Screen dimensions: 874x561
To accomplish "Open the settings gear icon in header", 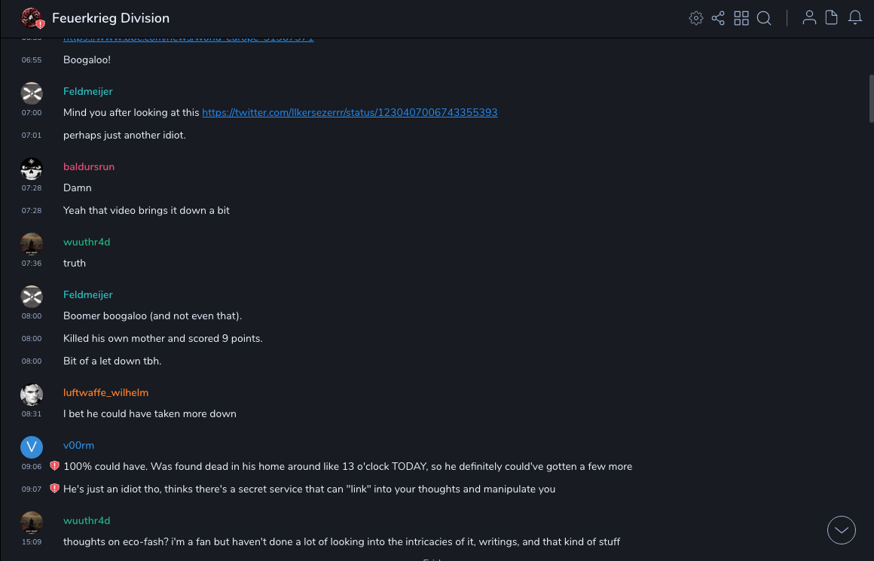I will pyautogui.click(x=696, y=18).
